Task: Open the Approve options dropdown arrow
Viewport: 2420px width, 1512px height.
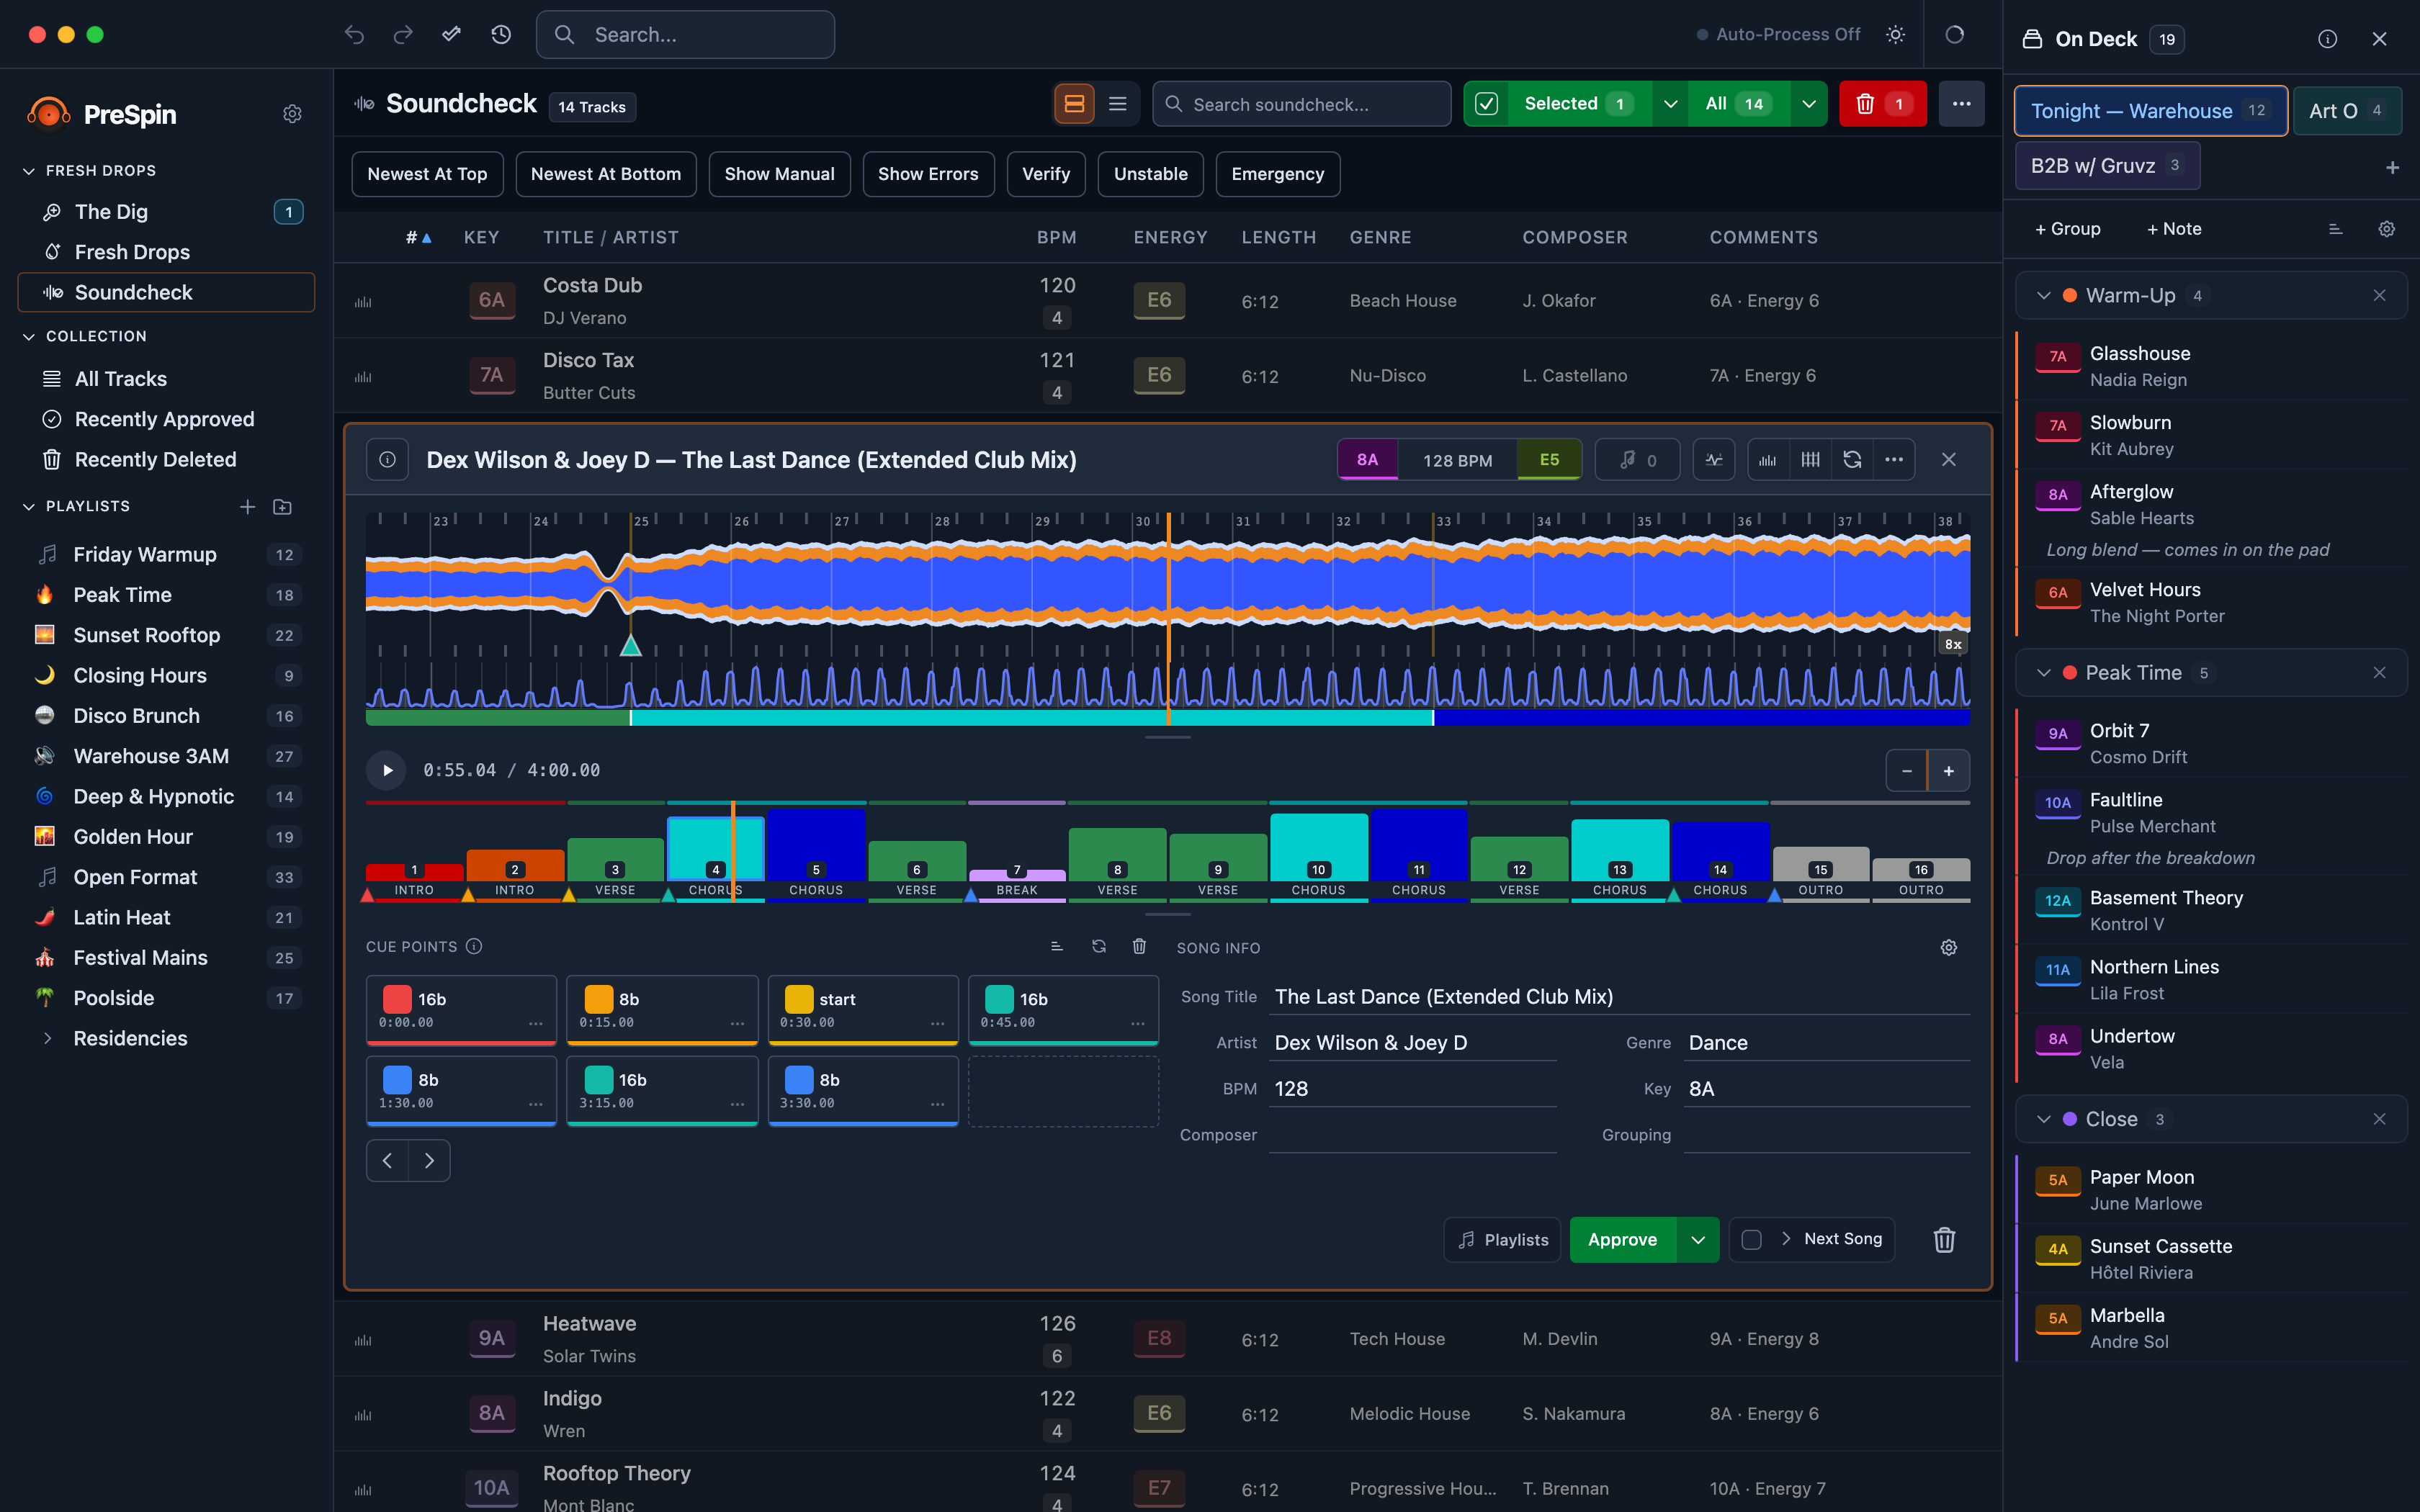Action: [x=1698, y=1240]
